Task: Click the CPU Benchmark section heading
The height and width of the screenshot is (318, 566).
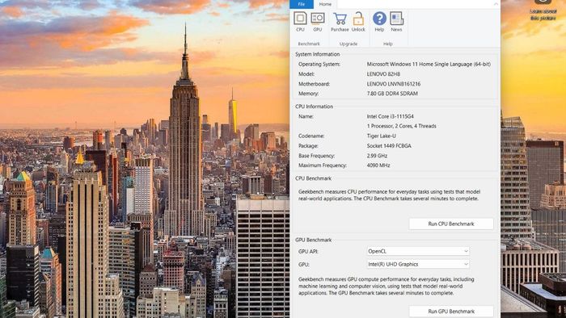Action: point(313,178)
